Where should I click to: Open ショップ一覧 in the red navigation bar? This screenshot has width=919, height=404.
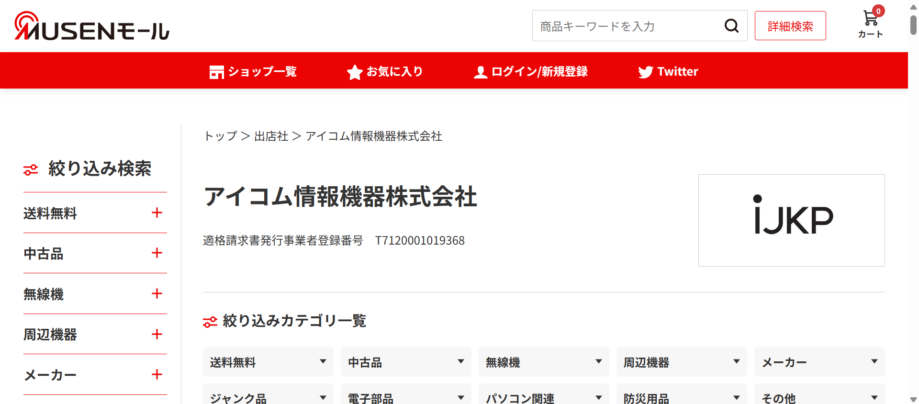click(253, 71)
